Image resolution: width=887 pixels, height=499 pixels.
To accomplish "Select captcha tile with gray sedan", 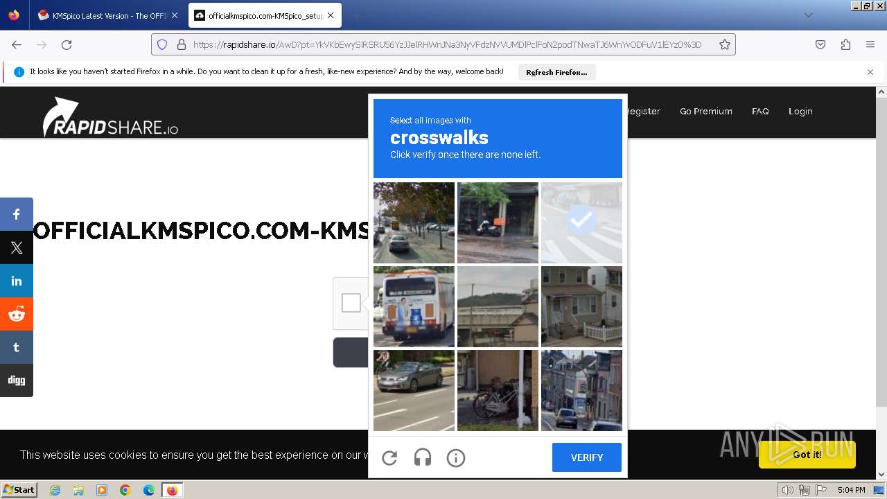I will coord(414,390).
